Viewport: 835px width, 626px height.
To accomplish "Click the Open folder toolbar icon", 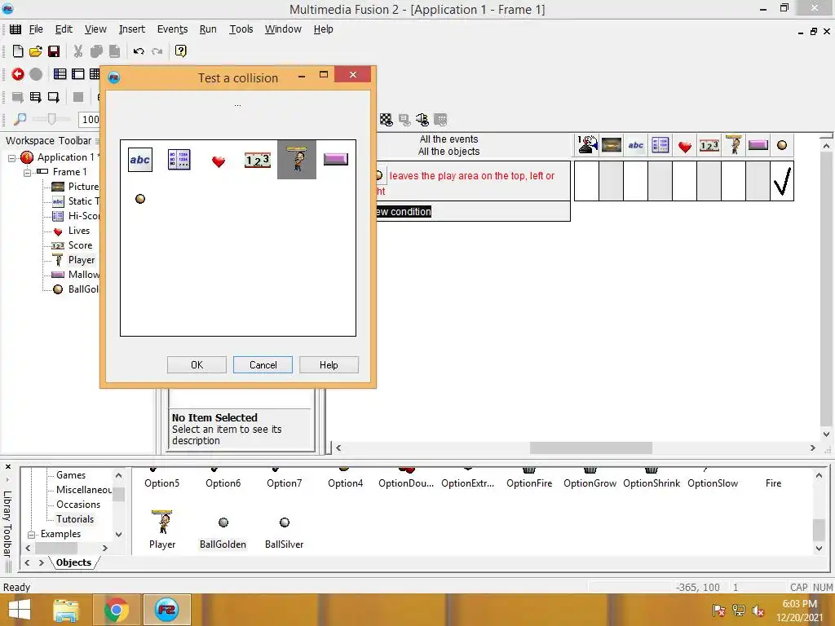I will tap(36, 51).
